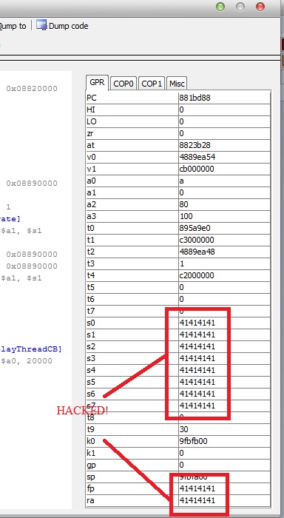This screenshot has height=518, width=284.
Task: Click the Jump to toolbar button
Action: pos(13,26)
